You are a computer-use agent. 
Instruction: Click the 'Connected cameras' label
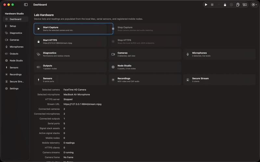49,109
